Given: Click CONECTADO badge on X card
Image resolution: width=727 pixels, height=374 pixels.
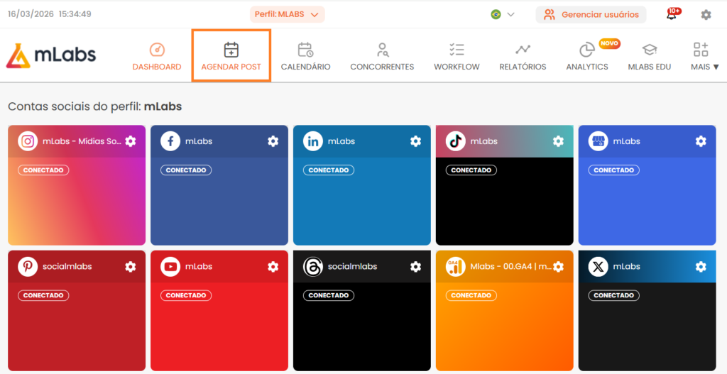Looking at the screenshot, I should 614,295.
